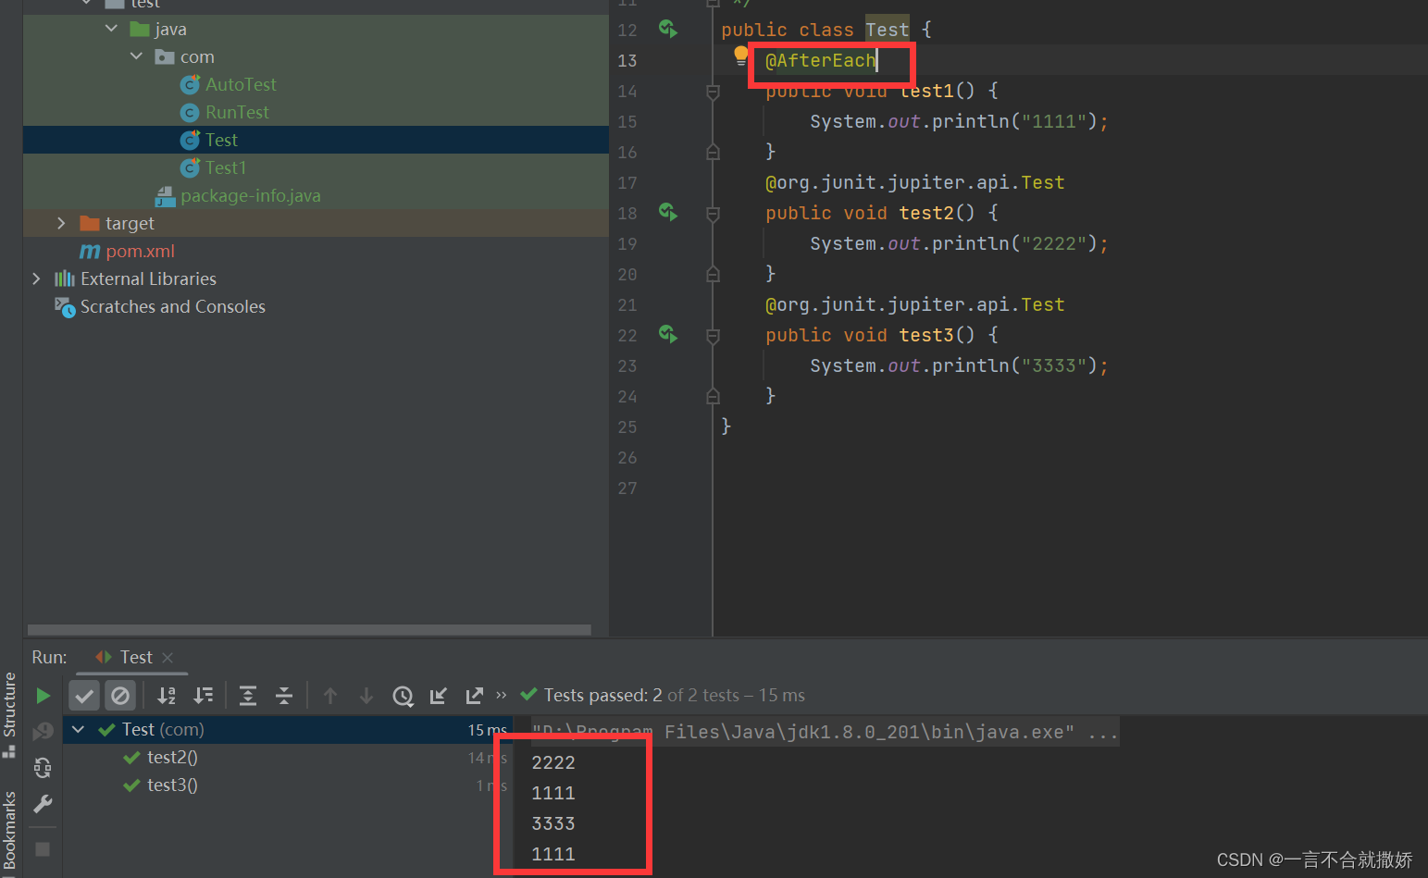The height and width of the screenshot is (878, 1428).
Task: Fold the test2 method at line 18
Action: pyautogui.click(x=713, y=214)
